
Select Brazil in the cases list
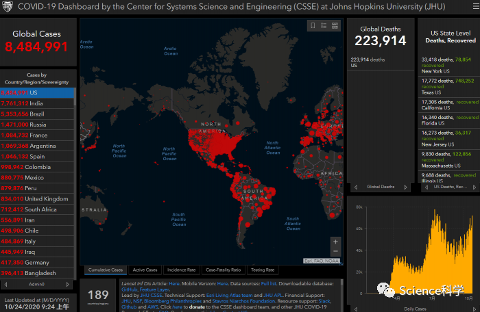pyautogui.click(x=37, y=114)
